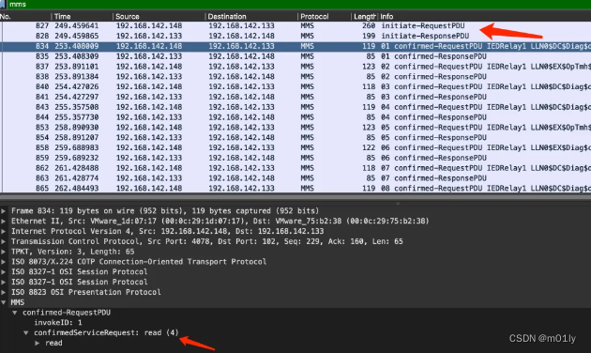Select packet 859 at time 259.689232
The height and width of the screenshot is (353, 591).
pos(295,158)
